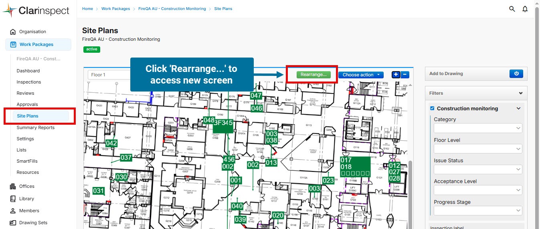Click inspection marker 042 on the plan

coord(111,143)
